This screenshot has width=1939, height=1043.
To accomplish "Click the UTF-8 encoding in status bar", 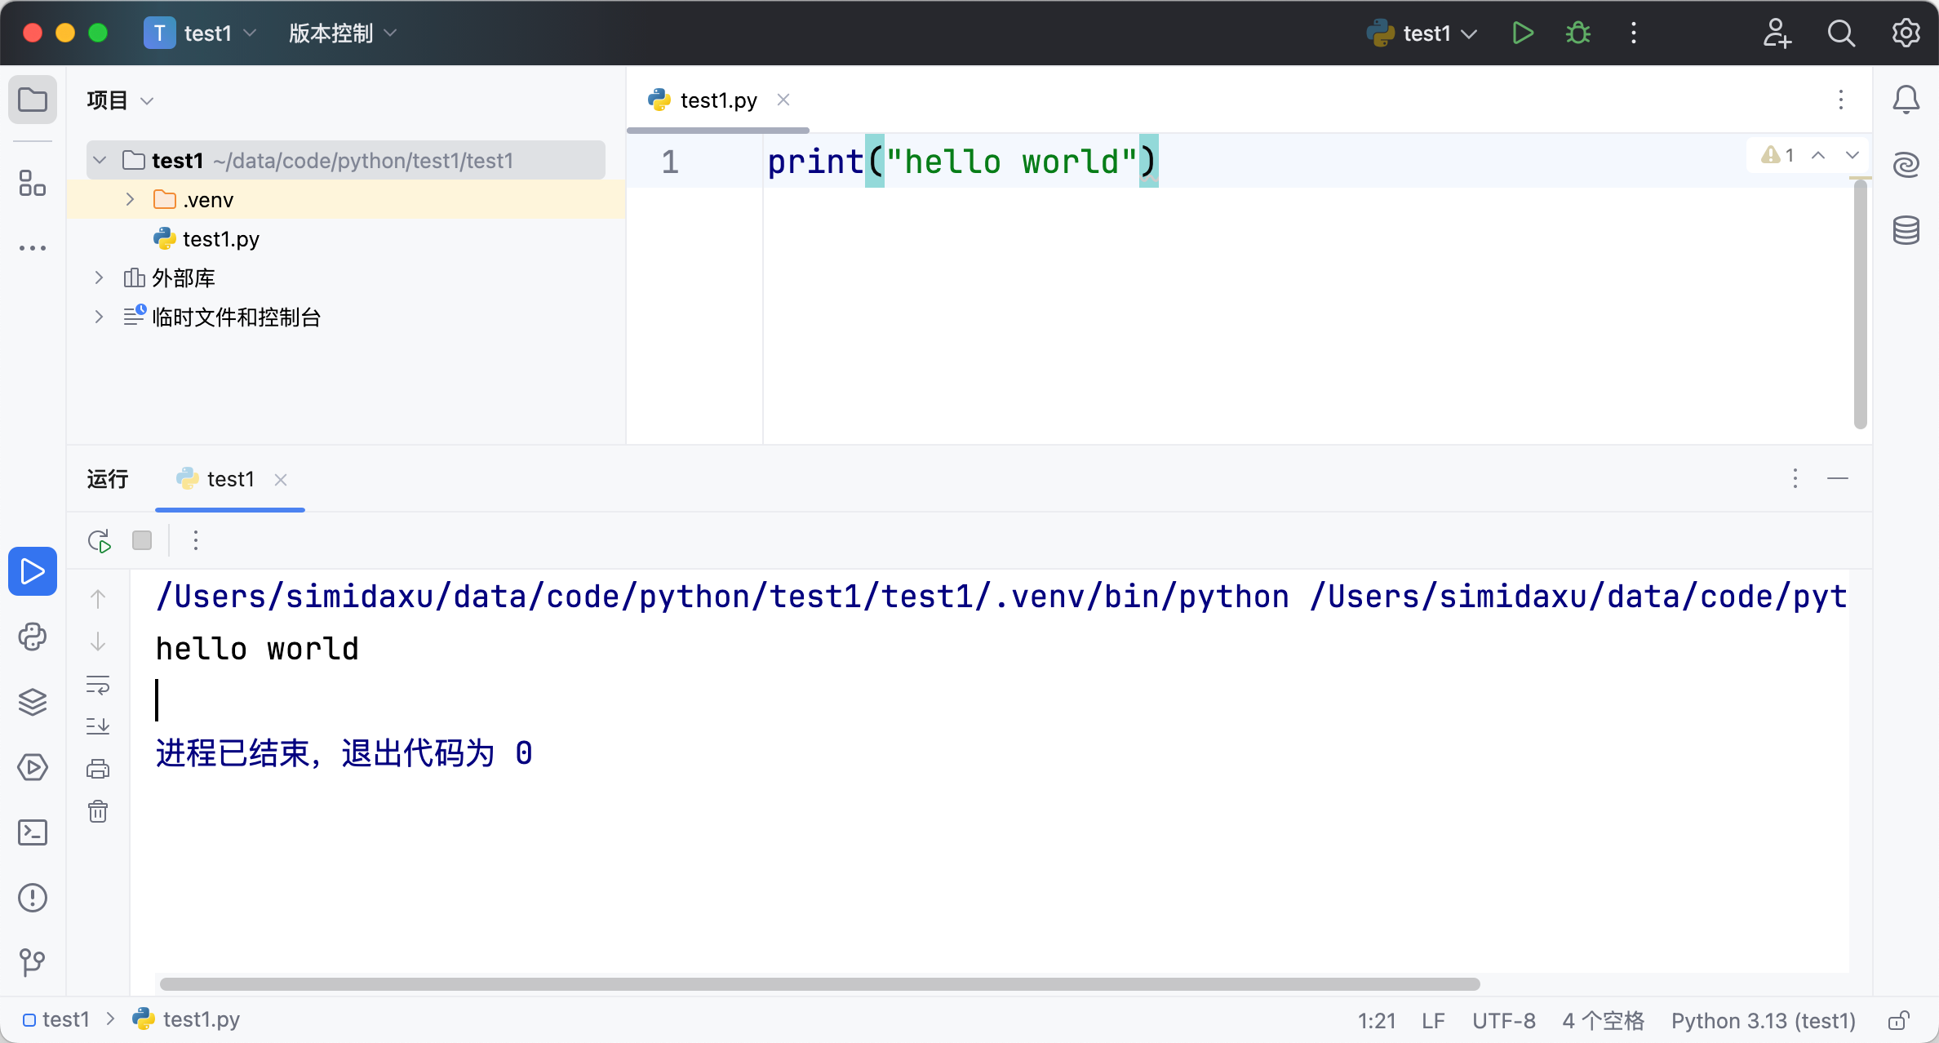I will [x=1503, y=1020].
